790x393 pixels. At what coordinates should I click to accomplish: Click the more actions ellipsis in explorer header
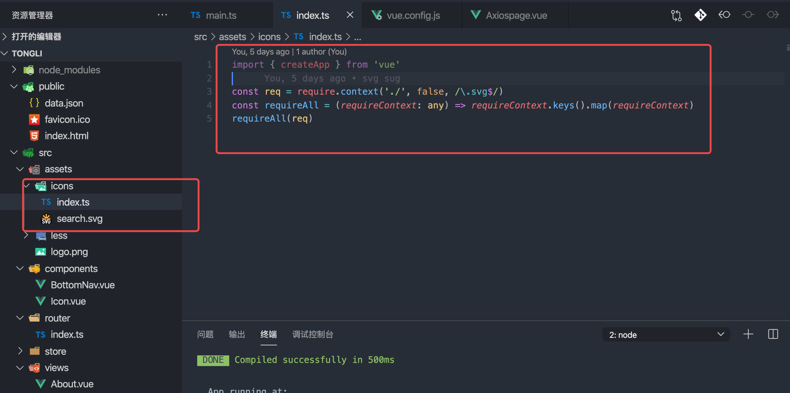click(162, 15)
